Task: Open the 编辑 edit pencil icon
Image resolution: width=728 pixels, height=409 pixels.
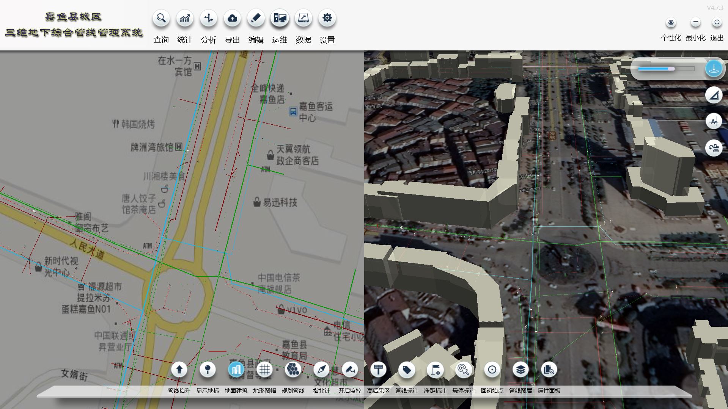Action: (x=256, y=18)
